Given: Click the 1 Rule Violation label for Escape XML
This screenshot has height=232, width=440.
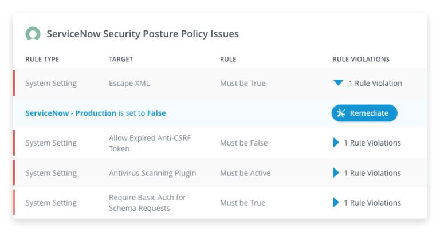Looking at the screenshot, I should [x=375, y=83].
